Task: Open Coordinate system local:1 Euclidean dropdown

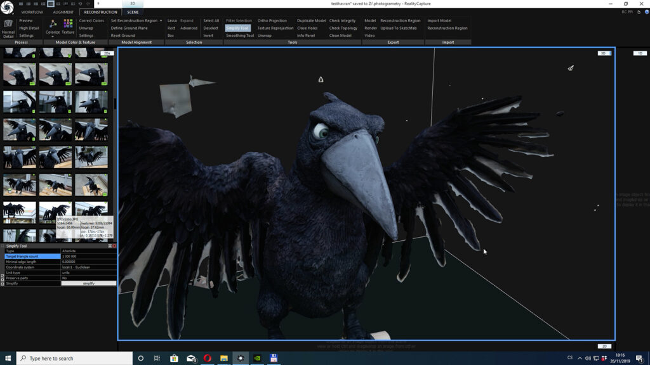Action: click(x=89, y=267)
